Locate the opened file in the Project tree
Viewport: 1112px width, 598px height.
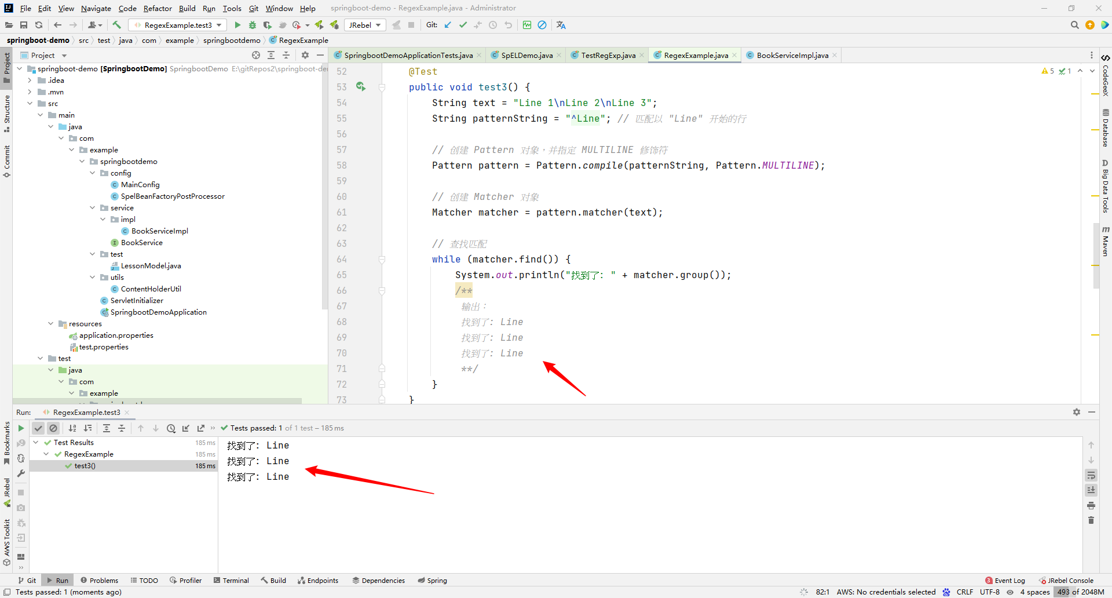click(x=256, y=55)
